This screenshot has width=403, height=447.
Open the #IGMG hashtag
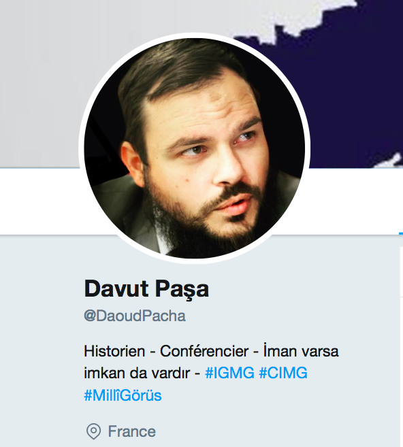(x=229, y=373)
